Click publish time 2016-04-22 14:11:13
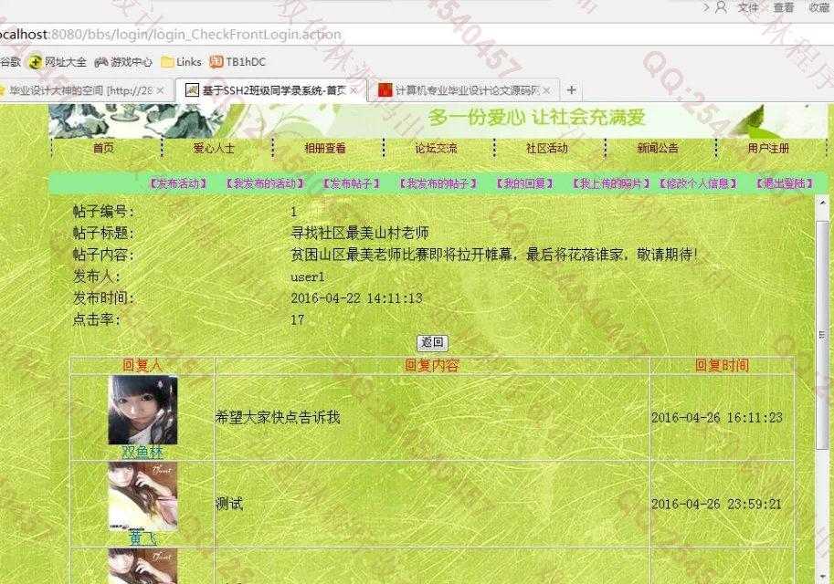Image resolution: width=834 pixels, height=584 pixels. pyautogui.click(x=357, y=298)
